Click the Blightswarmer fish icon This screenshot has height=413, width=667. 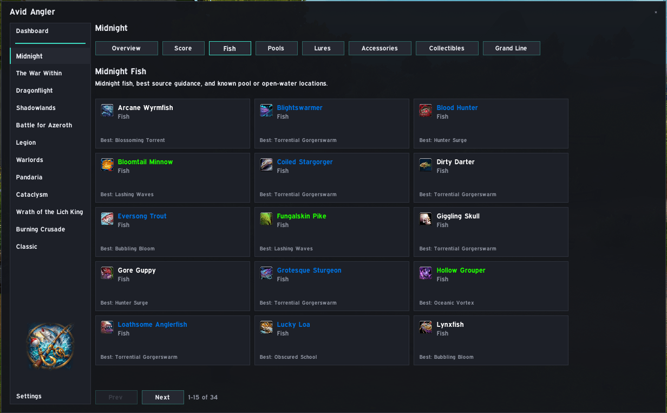[266, 111]
